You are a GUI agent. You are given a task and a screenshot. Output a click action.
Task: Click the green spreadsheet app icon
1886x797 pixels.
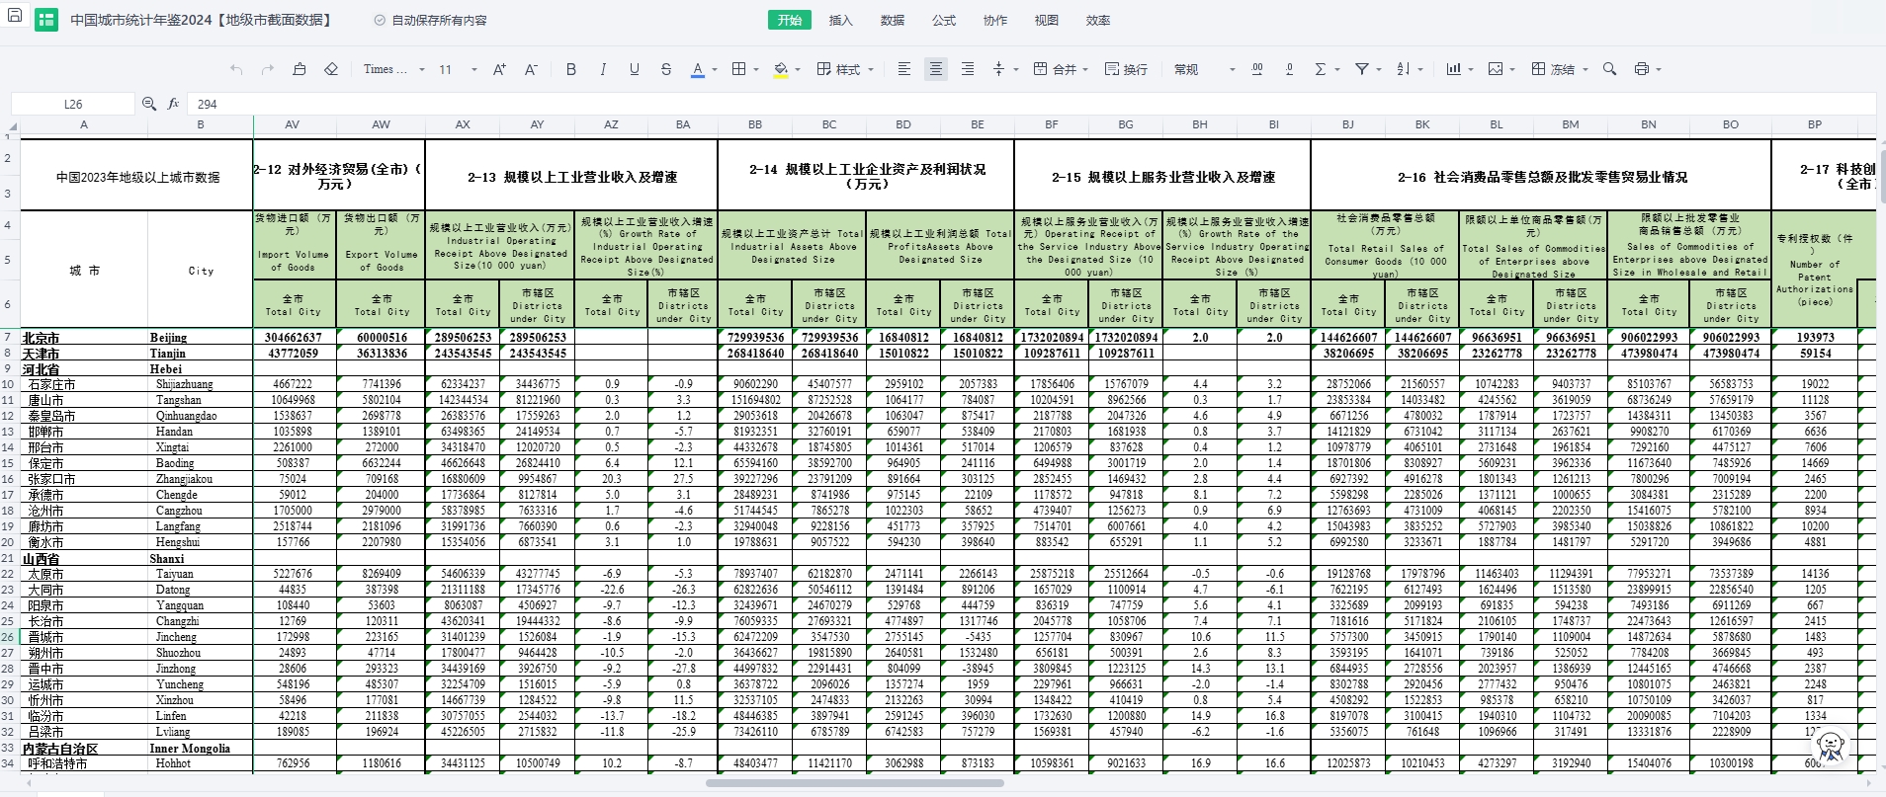[46, 20]
